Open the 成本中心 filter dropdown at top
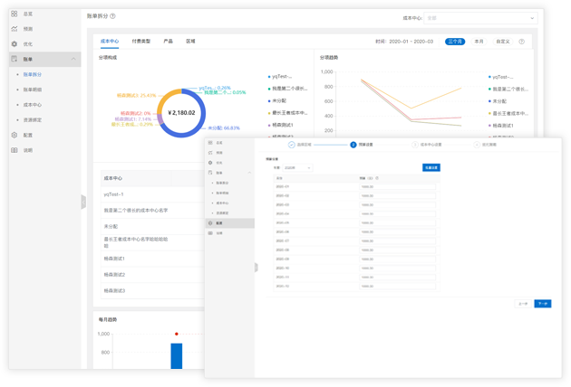The image size is (571, 387). tap(480, 18)
